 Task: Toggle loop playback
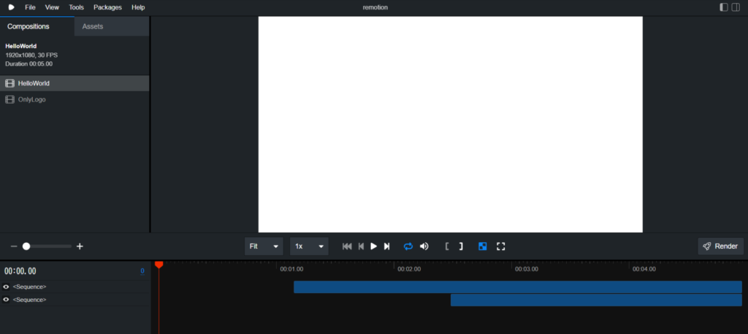pos(408,246)
